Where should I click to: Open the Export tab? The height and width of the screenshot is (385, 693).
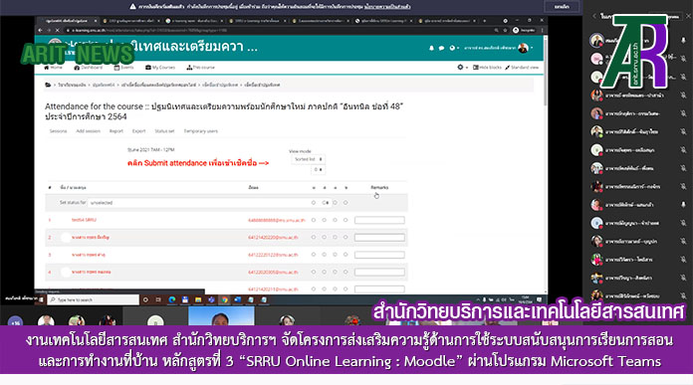tap(138, 131)
